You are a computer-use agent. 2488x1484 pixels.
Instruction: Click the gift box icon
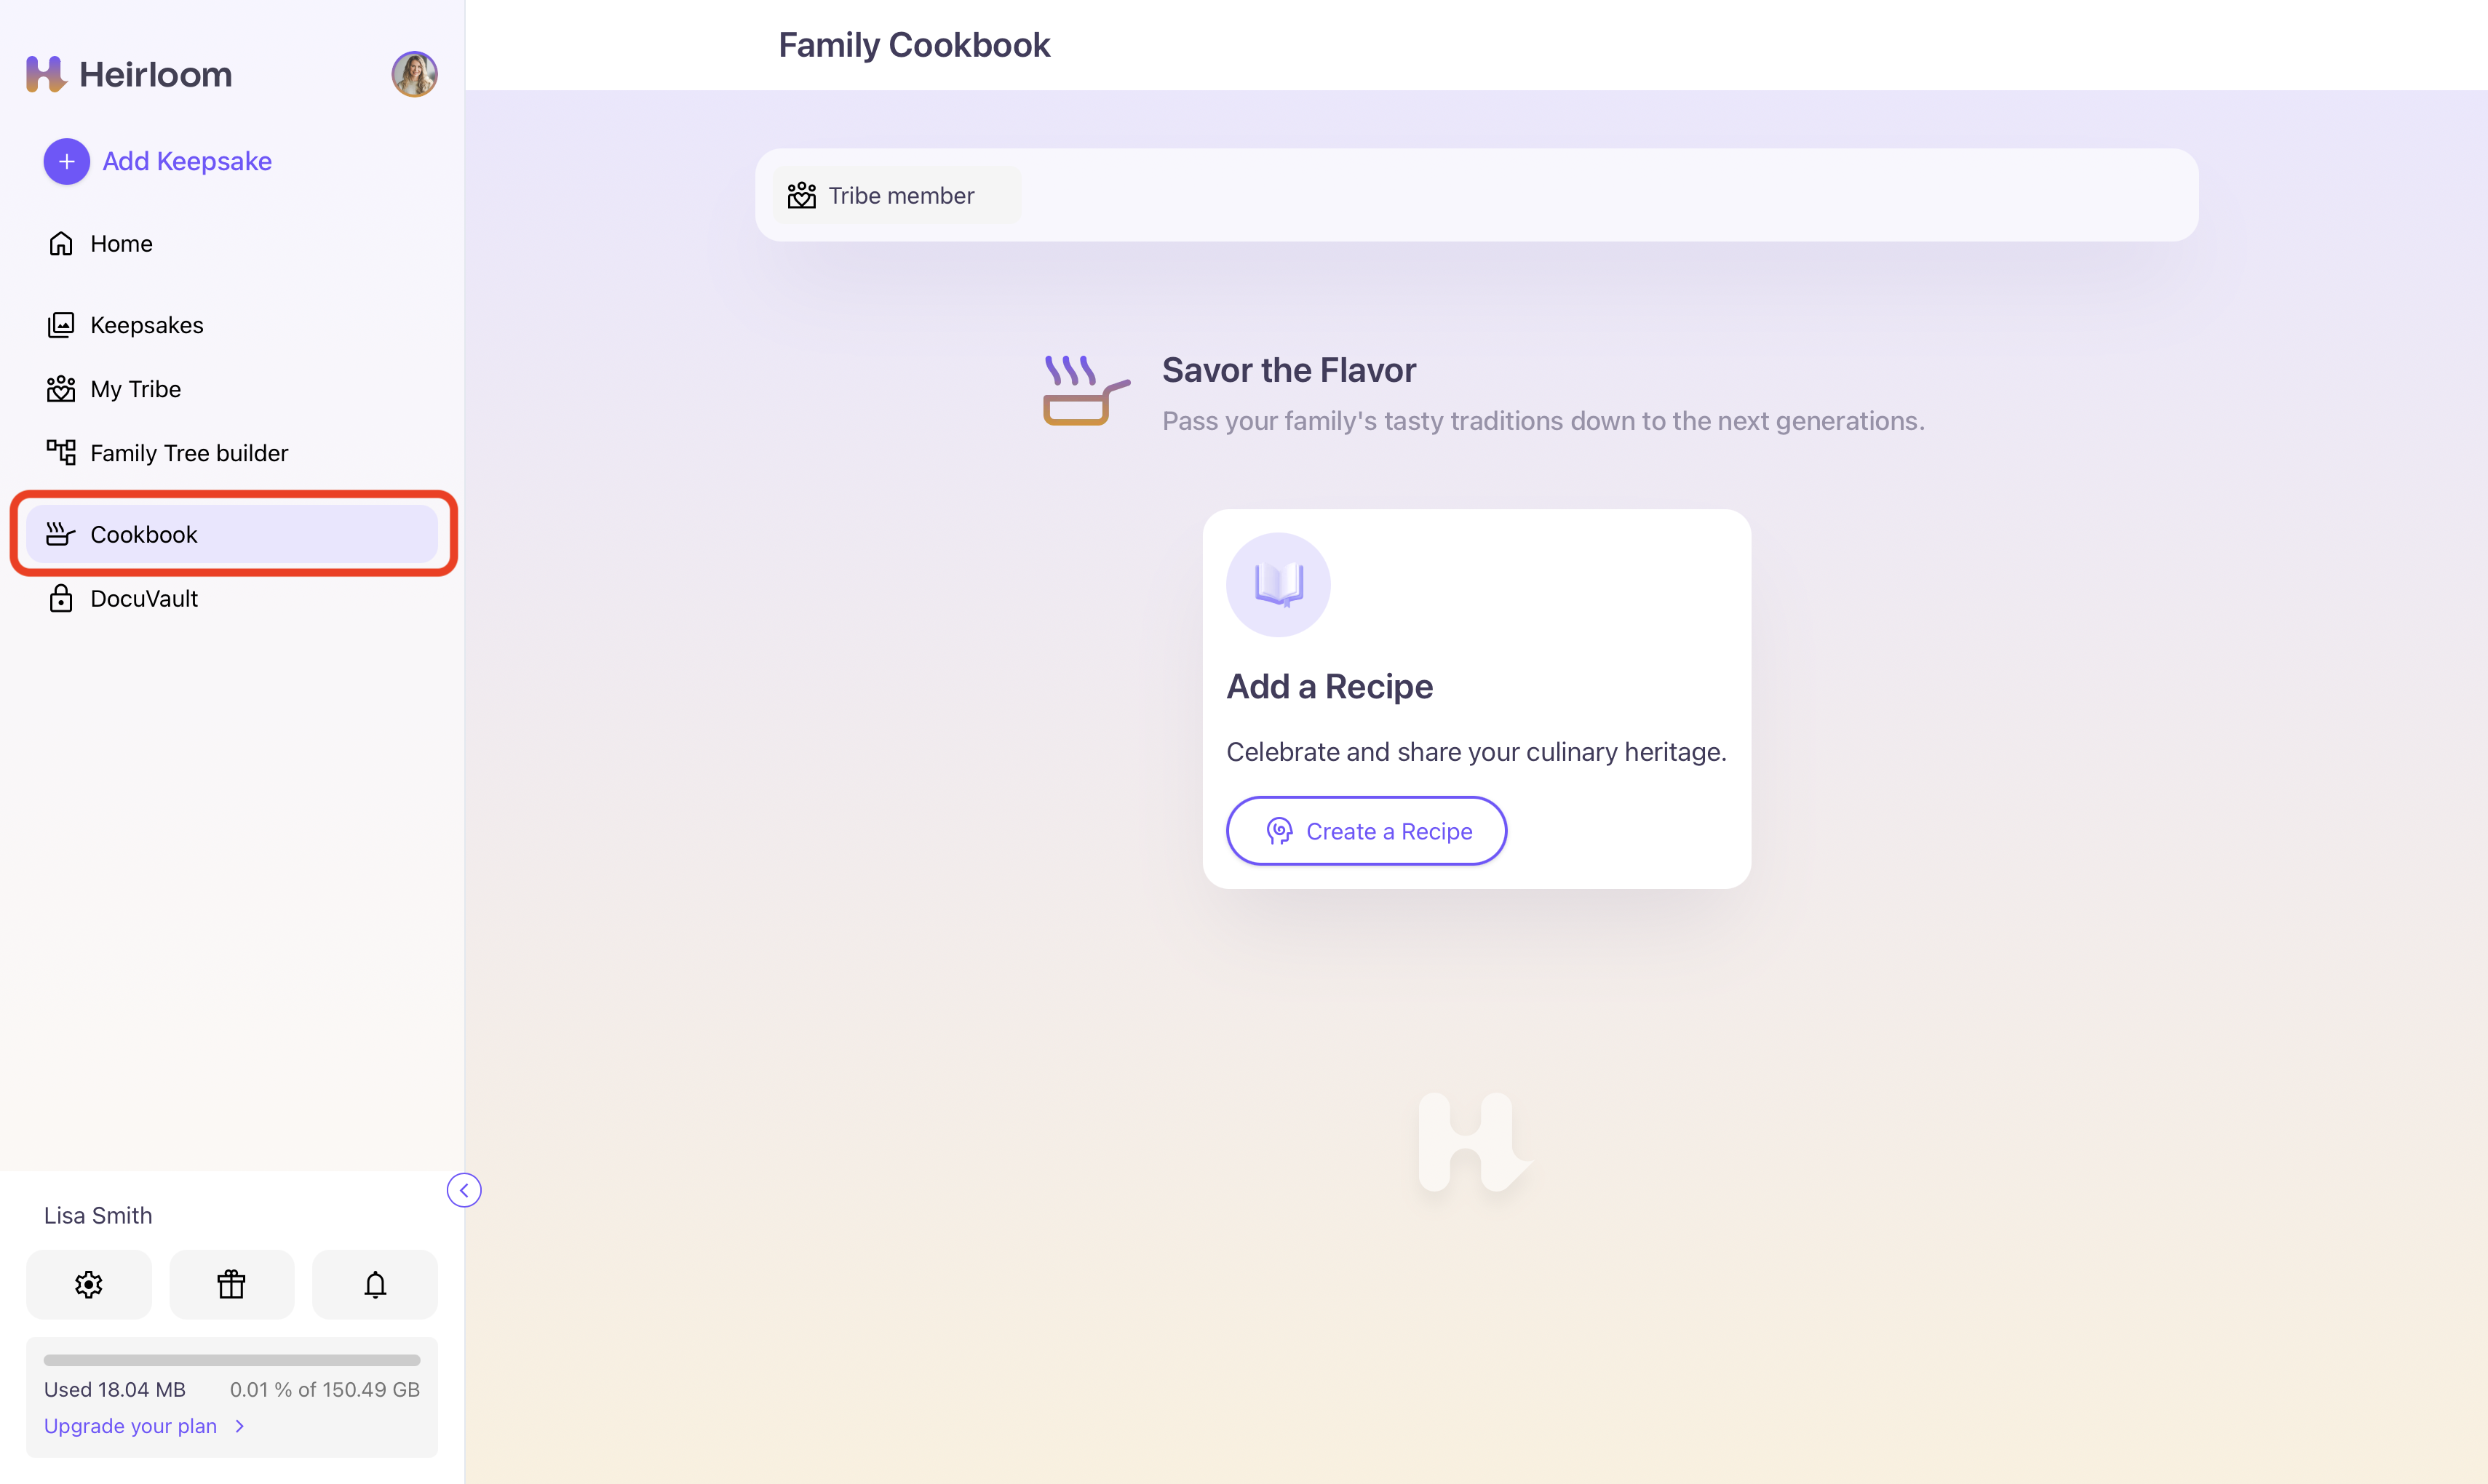point(231,1285)
